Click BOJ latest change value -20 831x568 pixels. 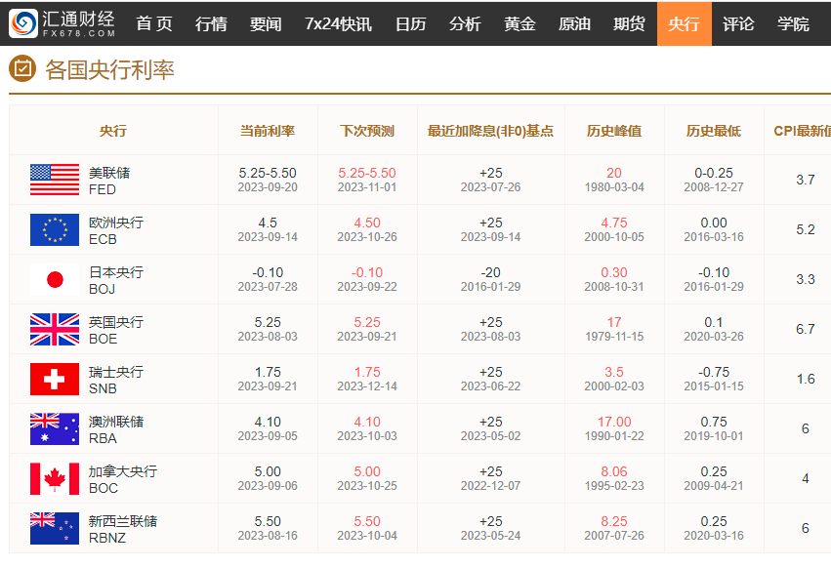491,272
